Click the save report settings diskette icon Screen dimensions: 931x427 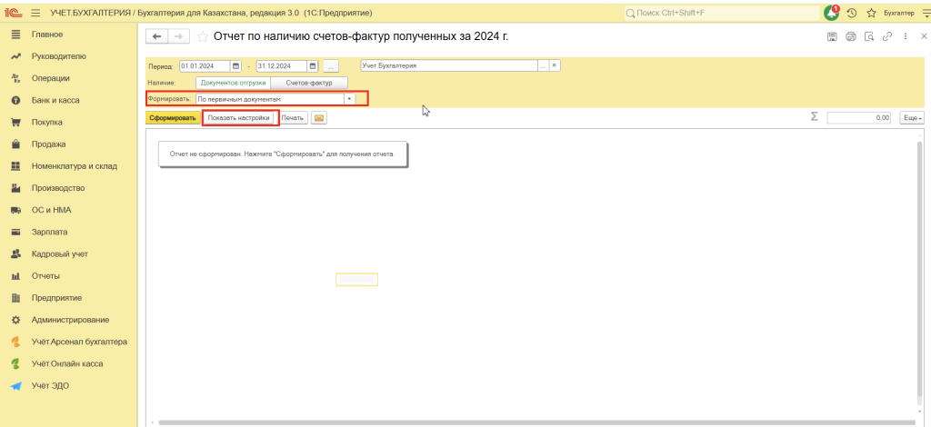[831, 36]
